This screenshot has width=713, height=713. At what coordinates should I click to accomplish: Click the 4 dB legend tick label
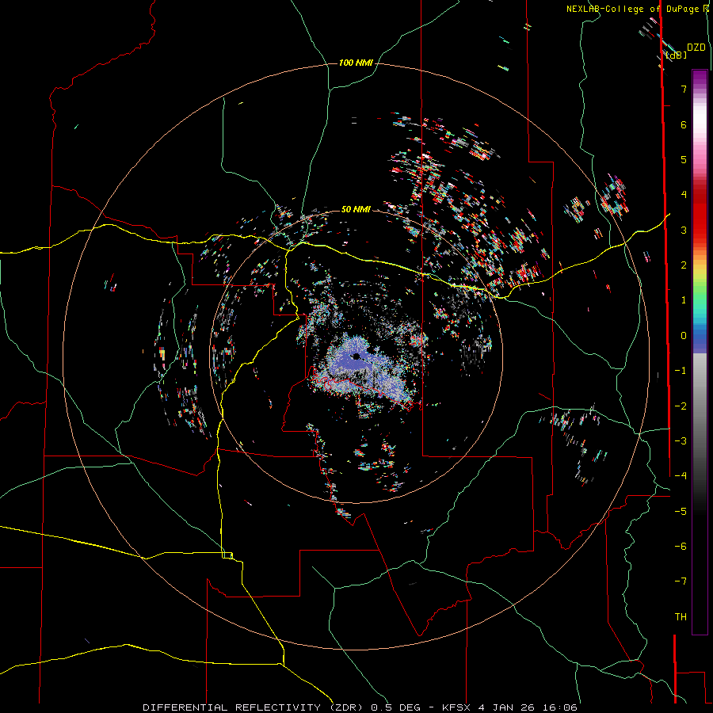point(684,195)
